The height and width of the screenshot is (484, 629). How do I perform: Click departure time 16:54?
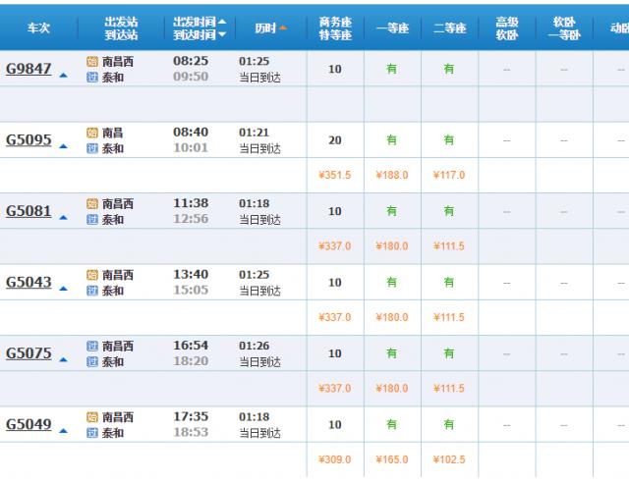coord(191,346)
